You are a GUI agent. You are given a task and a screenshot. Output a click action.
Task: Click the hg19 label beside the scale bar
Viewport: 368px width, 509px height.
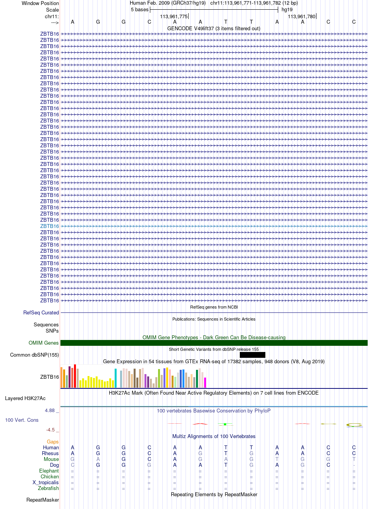(x=287, y=9)
